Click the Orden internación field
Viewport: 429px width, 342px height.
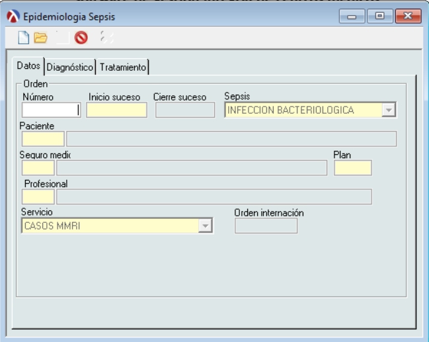click(x=266, y=226)
